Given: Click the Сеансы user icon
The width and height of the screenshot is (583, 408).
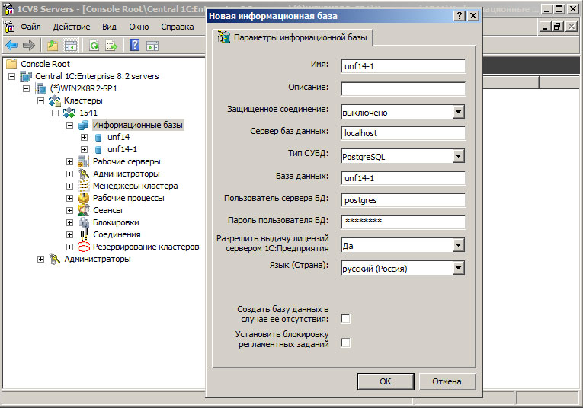Looking at the screenshot, I should (84, 210).
